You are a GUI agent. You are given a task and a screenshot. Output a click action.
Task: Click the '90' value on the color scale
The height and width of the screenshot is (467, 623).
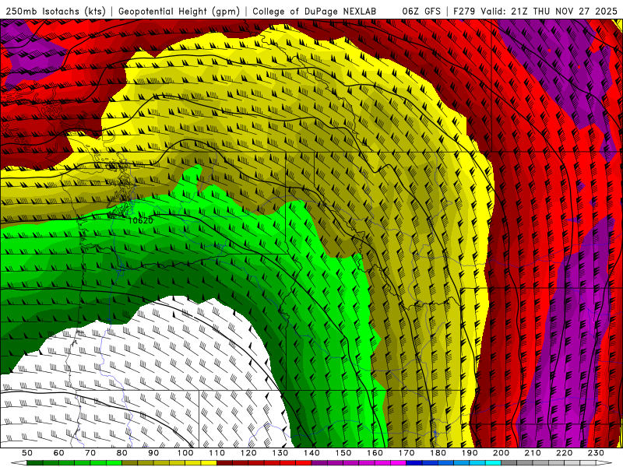click(153, 453)
